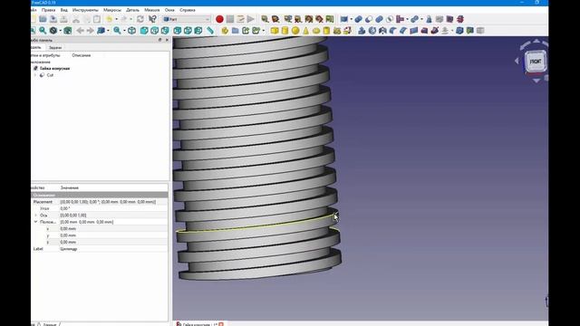Expand the Ось property row
Viewport: 580px width, 326px height.
click(x=36, y=216)
